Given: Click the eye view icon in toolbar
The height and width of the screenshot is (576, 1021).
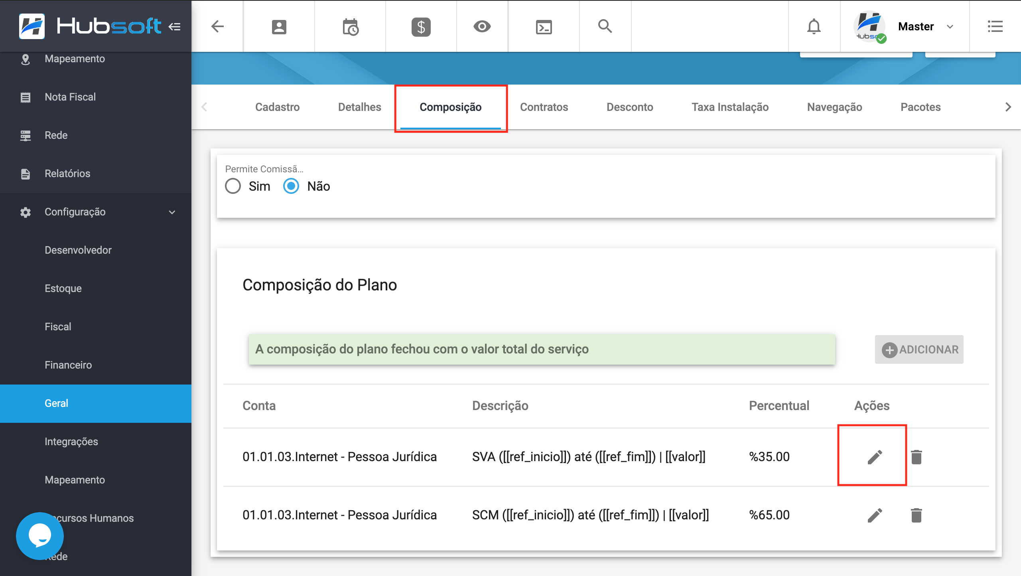Looking at the screenshot, I should click(482, 26).
